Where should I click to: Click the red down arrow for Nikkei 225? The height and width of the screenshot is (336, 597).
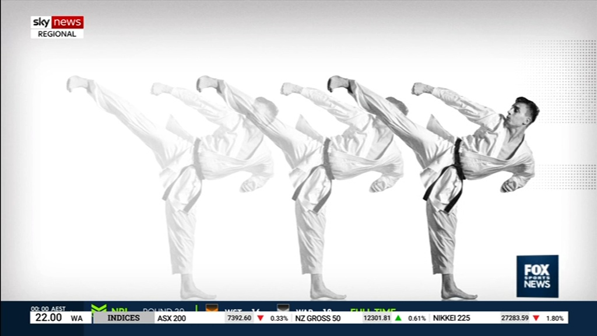click(x=536, y=318)
